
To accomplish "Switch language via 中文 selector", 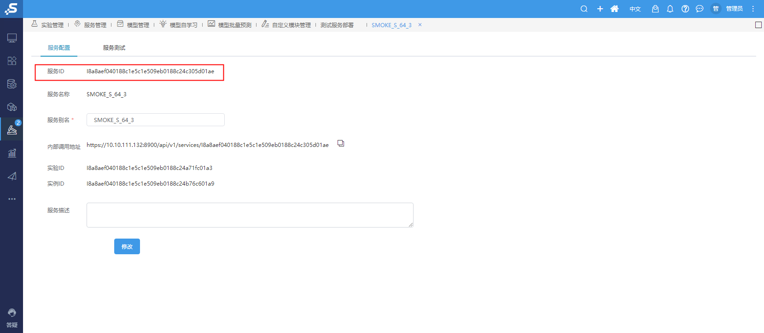I will (x=635, y=9).
